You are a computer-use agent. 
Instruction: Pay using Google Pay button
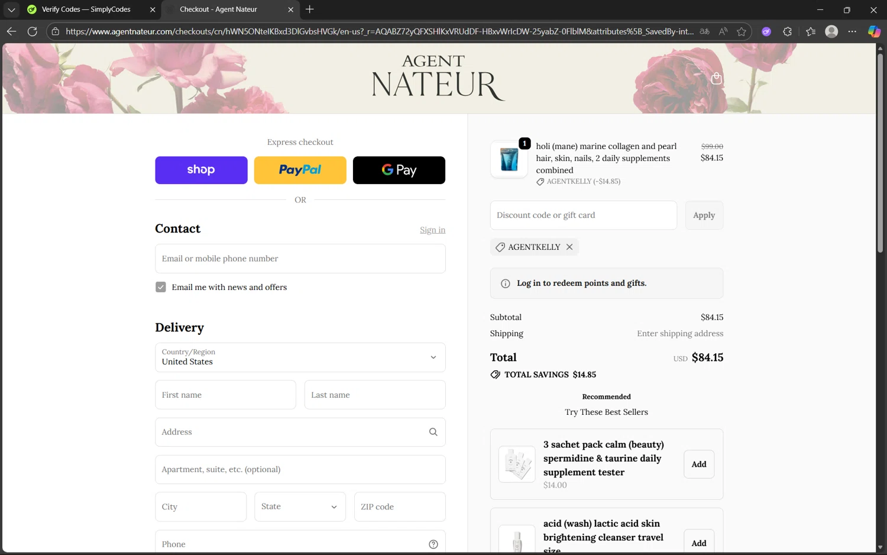click(399, 170)
